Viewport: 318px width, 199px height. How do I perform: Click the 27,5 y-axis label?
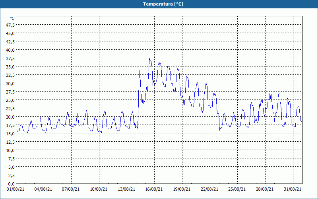(11, 92)
